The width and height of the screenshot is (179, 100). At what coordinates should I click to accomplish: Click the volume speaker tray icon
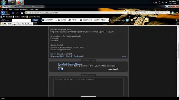(x=162, y=2)
